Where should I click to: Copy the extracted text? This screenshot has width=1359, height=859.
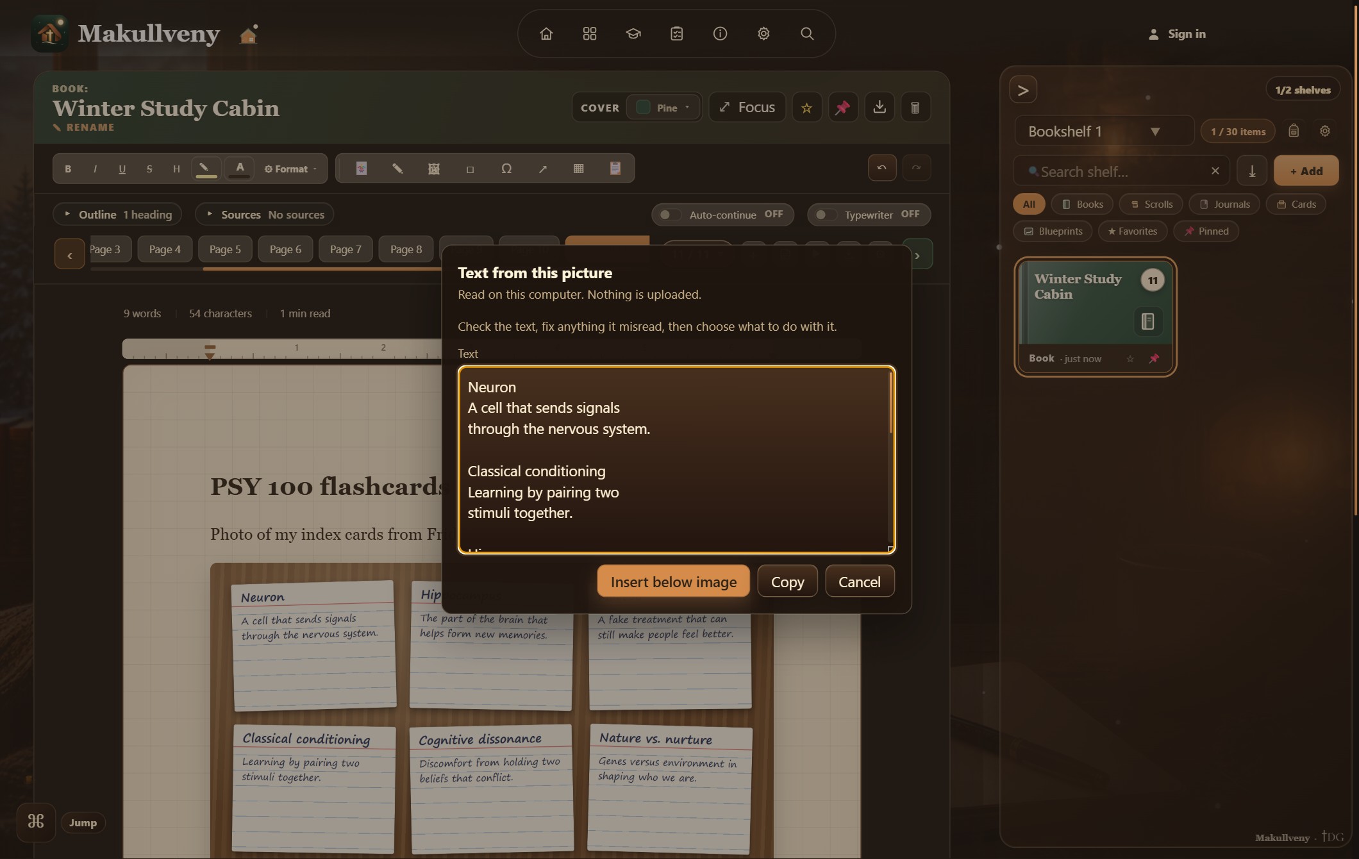(787, 581)
